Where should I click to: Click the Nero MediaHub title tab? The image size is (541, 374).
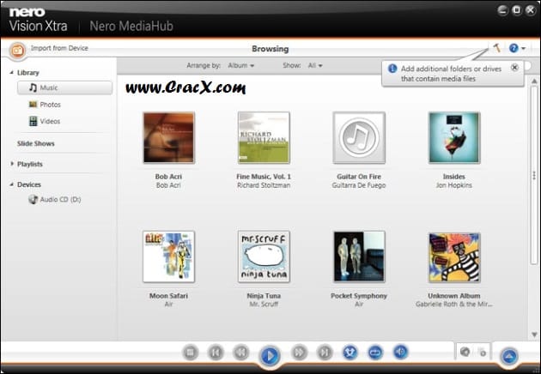pos(131,27)
